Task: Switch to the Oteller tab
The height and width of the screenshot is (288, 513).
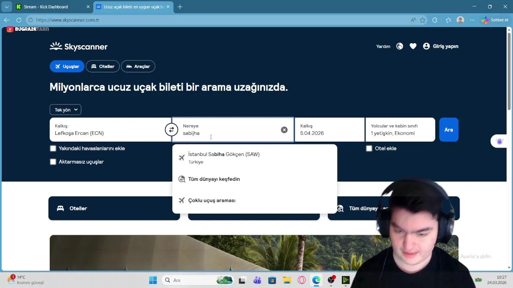Action: click(x=103, y=66)
